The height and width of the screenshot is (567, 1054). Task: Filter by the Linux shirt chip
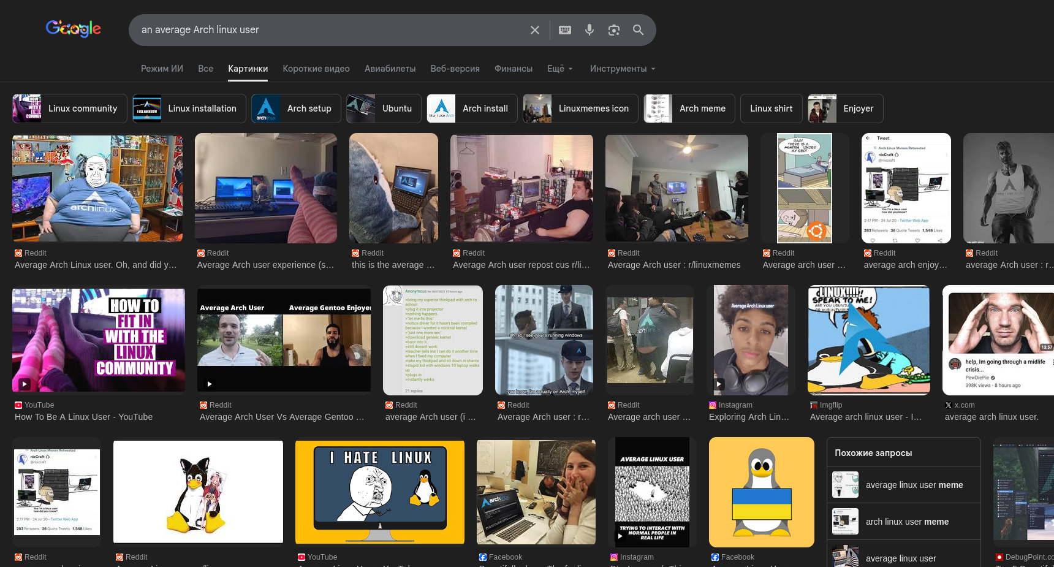[772, 108]
